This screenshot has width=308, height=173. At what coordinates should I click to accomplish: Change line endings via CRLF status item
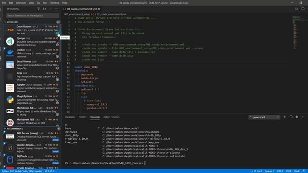pos(289,171)
